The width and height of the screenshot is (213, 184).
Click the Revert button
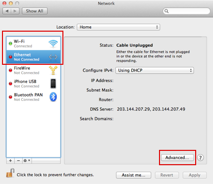[x=167, y=175]
